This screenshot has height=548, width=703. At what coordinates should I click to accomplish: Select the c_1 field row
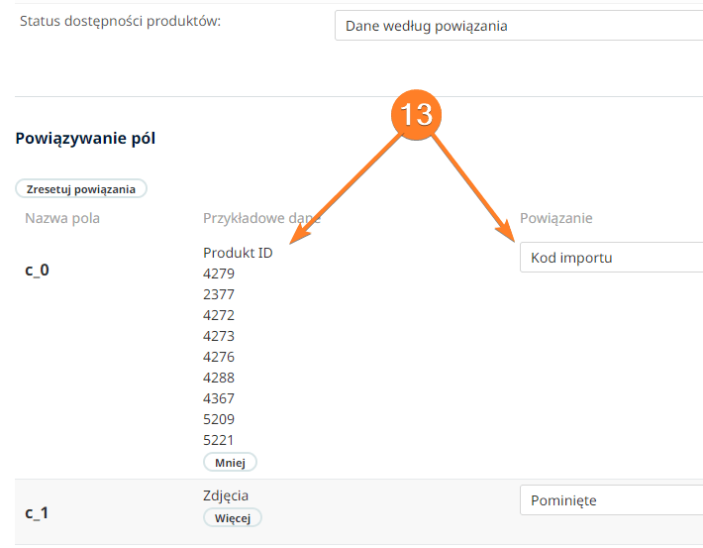coord(358,512)
